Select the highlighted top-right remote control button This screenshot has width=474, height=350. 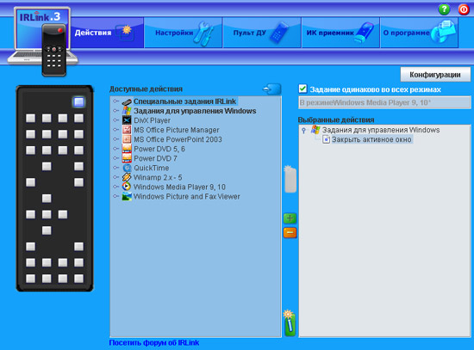click(x=79, y=101)
